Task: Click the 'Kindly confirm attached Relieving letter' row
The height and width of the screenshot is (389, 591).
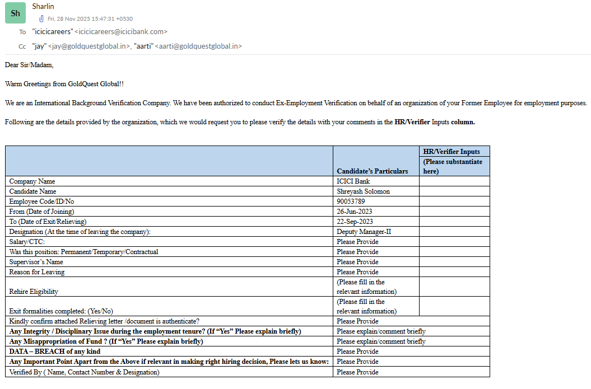Action: pyautogui.click(x=104, y=321)
